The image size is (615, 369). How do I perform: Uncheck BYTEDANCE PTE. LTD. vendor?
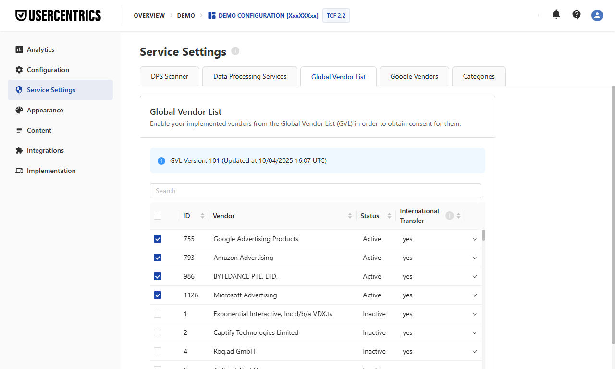point(158,276)
